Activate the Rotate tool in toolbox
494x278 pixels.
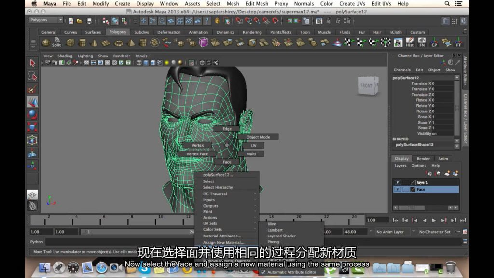tap(32, 114)
